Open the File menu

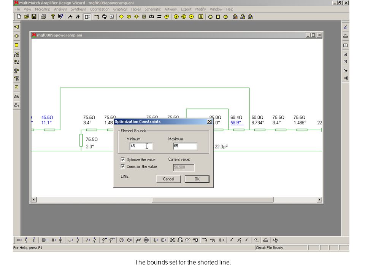click(17, 9)
